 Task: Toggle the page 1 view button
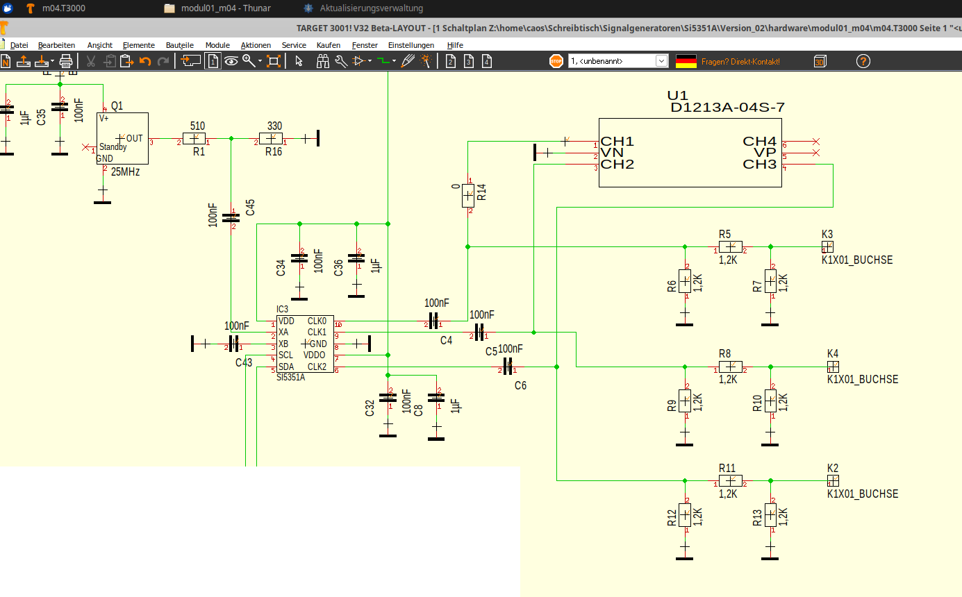click(213, 61)
